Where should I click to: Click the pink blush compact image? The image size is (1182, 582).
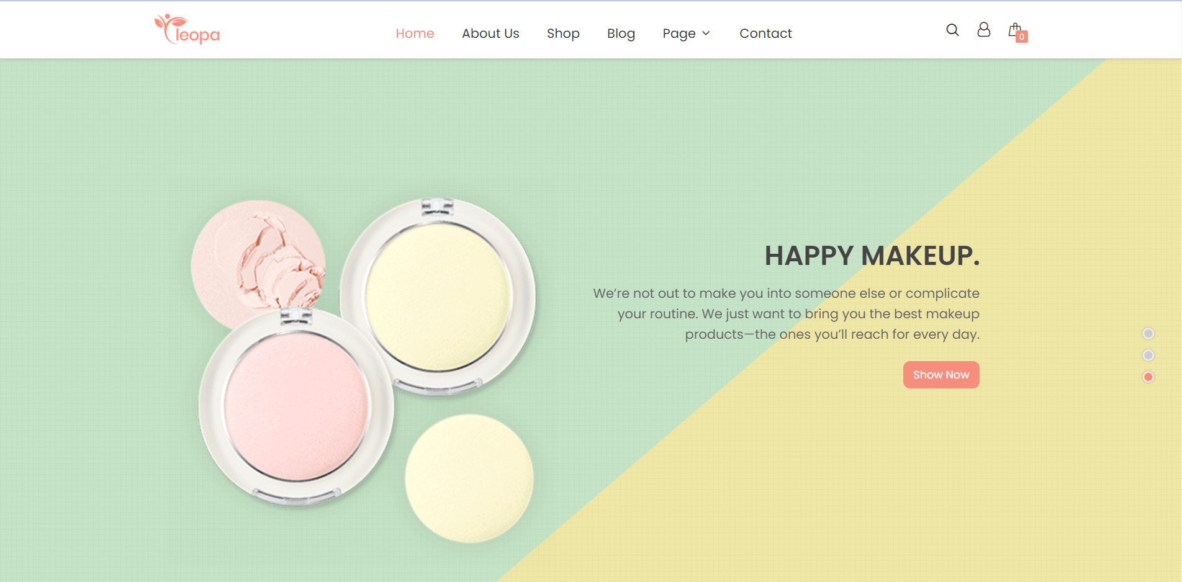296,407
